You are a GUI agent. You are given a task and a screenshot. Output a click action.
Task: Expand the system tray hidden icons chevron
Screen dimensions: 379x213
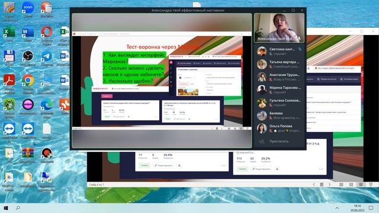point(337,208)
